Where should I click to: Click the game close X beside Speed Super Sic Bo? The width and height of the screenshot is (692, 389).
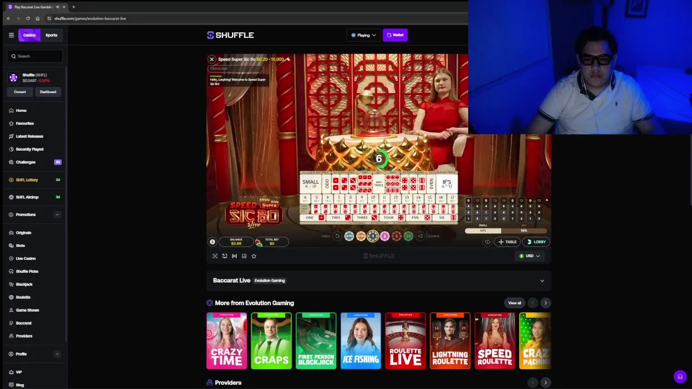coord(212,59)
